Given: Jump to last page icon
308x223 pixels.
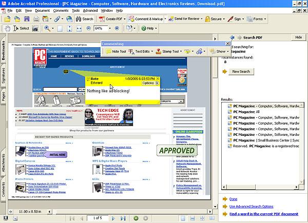Looking at the screenshot, I should click(x=123, y=218).
